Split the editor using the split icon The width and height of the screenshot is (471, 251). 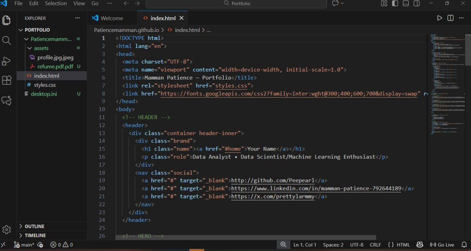(x=450, y=18)
